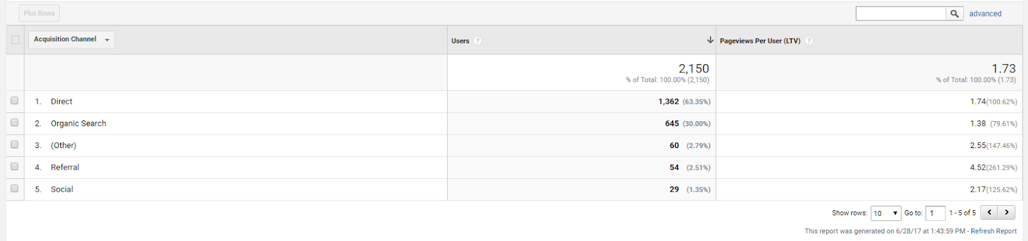Focus the table search input field
The height and width of the screenshot is (241, 1028).
[x=901, y=13]
